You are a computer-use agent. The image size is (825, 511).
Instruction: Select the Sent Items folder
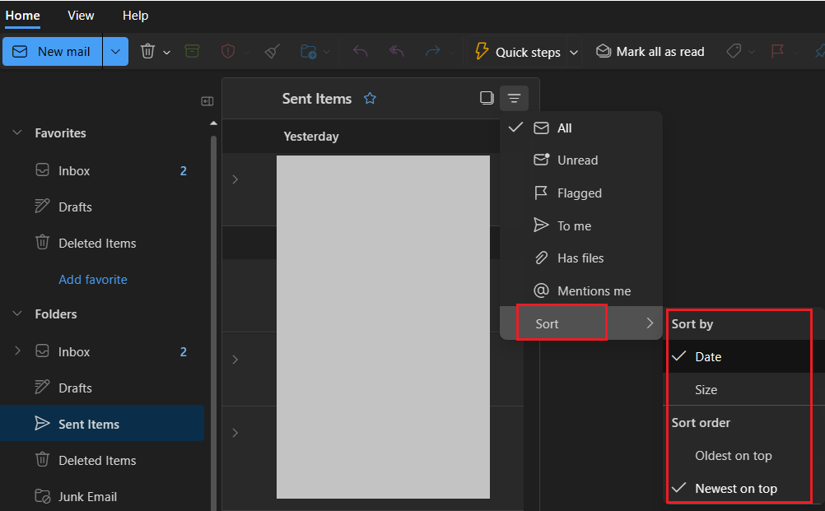[102, 423]
